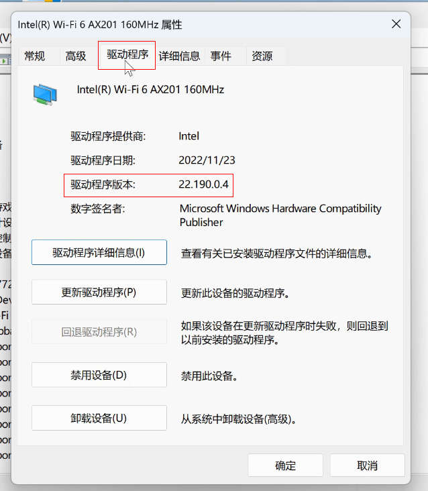Image resolution: width=428 pixels, height=491 pixels.
Task: Click the driver version value 22.190.0.4
Action: coord(203,184)
